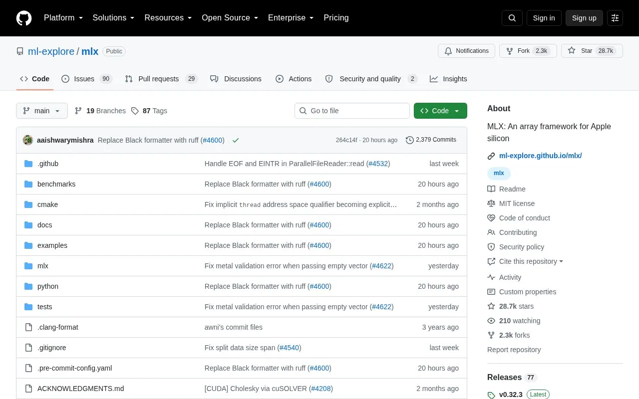
Task: Click the Code of conduct heart icon
Action: click(x=491, y=218)
